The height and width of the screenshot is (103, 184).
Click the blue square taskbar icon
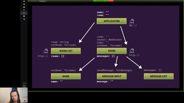[24, 16]
